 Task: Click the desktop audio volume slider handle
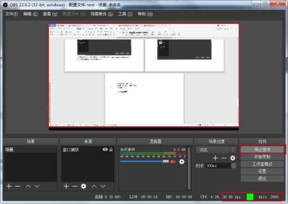pyautogui.click(x=166, y=161)
